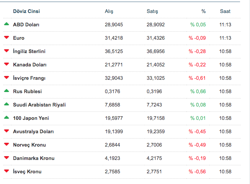Click green arrow beside Suudi Arabistan Riyali
The height and width of the screenshot is (184, 250).
[6, 104]
